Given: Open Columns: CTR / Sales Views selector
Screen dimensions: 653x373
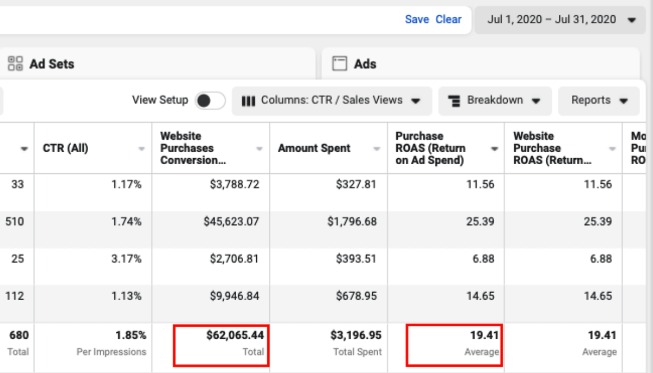Looking at the screenshot, I should click(331, 101).
